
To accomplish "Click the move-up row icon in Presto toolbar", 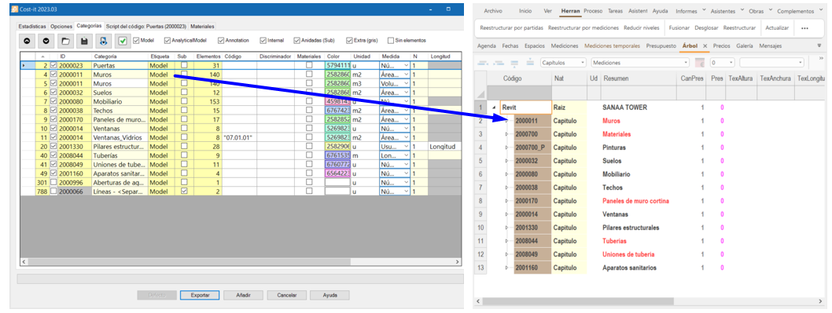I will [x=530, y=63].
